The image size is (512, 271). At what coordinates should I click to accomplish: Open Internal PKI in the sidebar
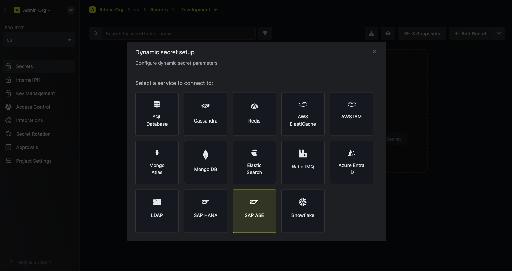(x=39, y=80)
